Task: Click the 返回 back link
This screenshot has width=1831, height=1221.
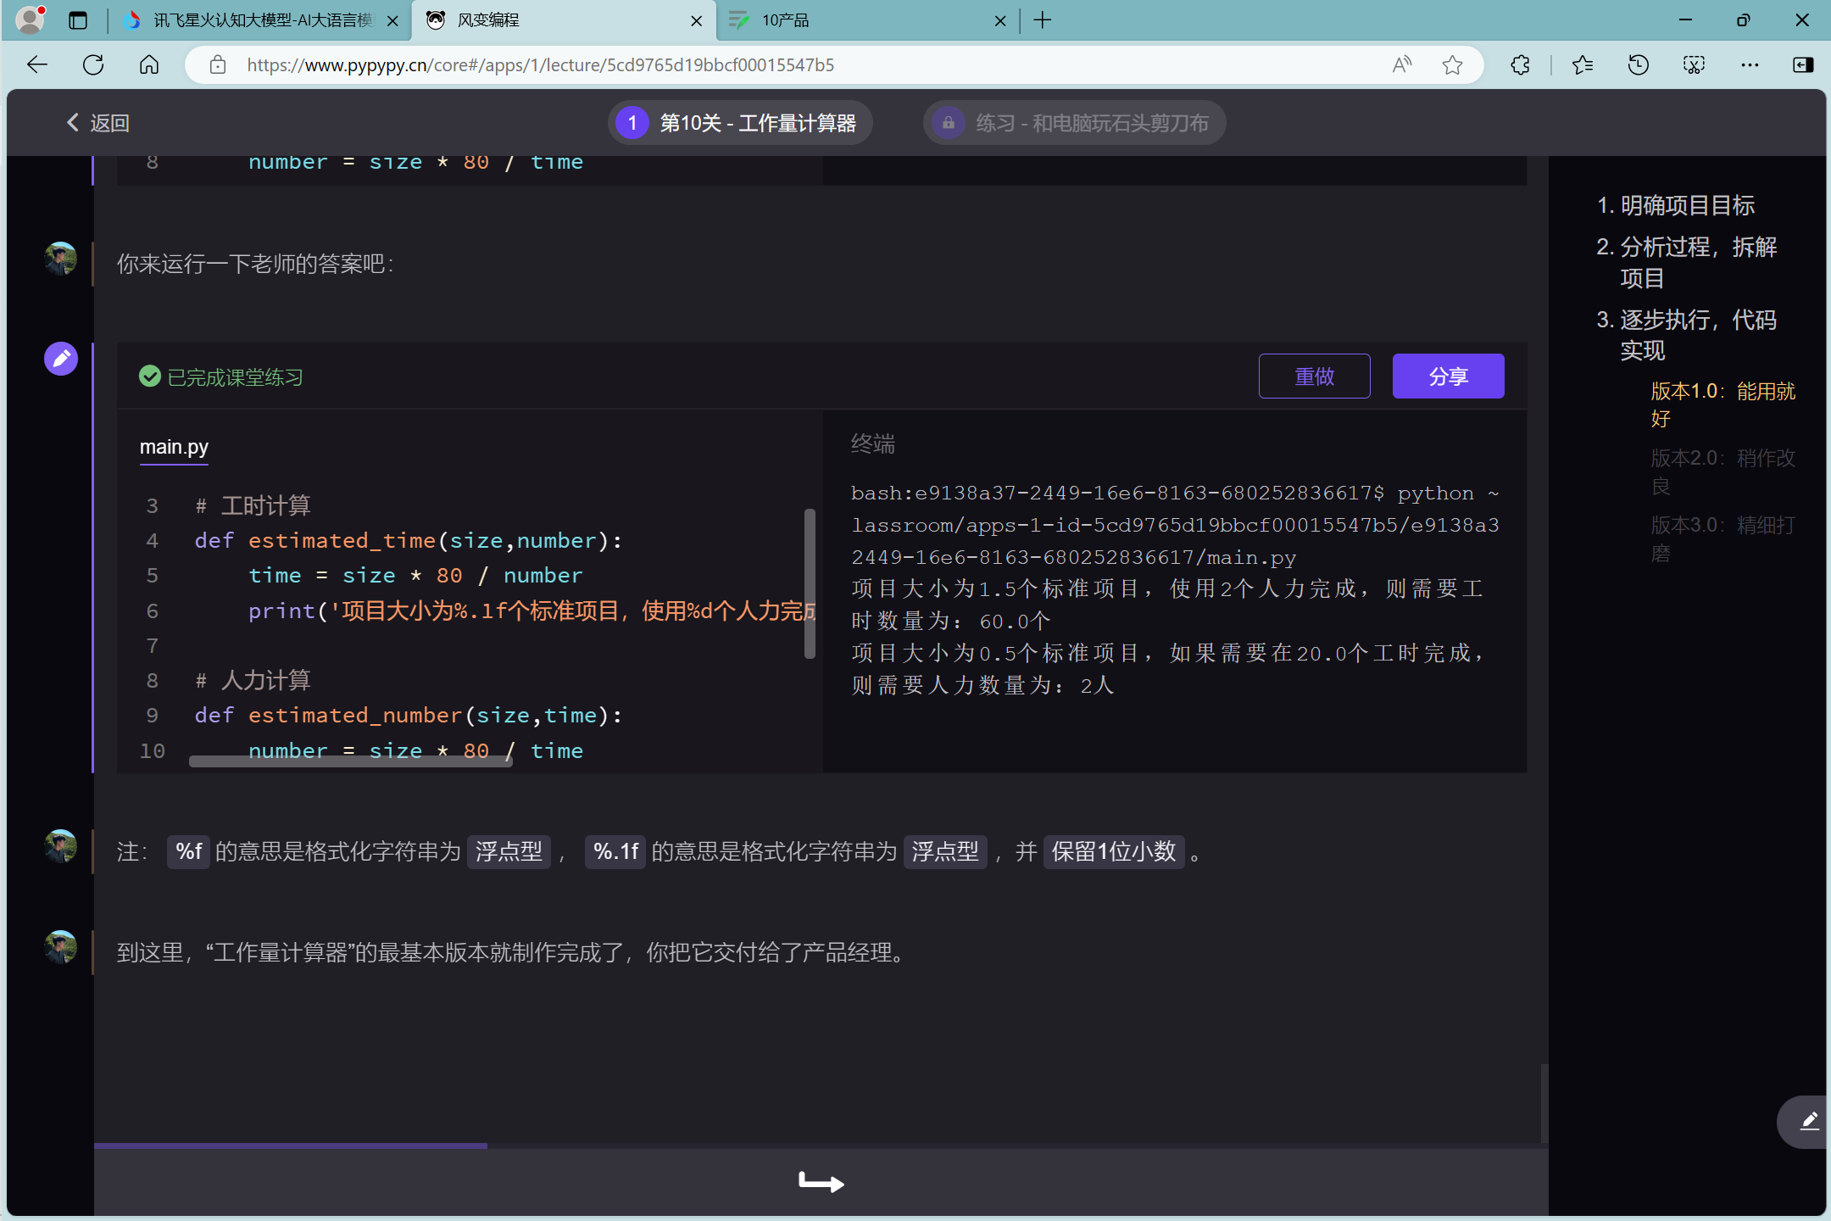Action: click(x=98, y=123)
